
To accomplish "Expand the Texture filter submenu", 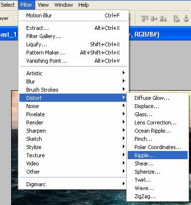I will tap(73, 155).
